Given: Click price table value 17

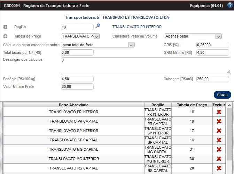Looking at the screenshot, I should 192,131.
